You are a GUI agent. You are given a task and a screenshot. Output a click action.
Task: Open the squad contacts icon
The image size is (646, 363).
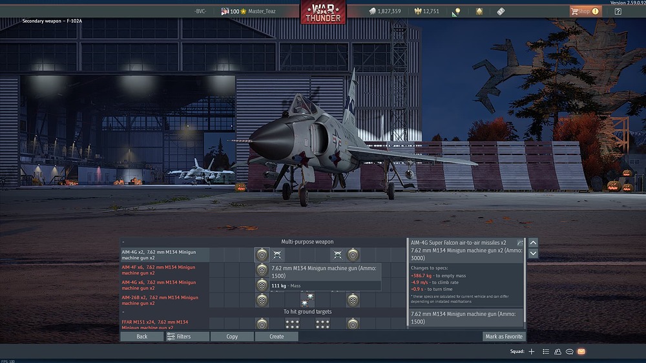[x=558, y=351]
